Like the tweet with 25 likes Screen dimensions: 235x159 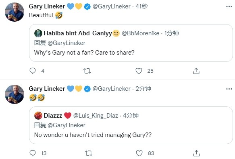(139, 71)
